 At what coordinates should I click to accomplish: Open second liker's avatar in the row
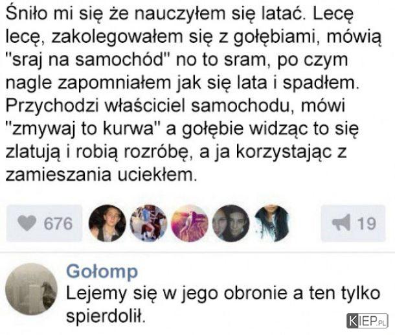click(x=149, y=223)
